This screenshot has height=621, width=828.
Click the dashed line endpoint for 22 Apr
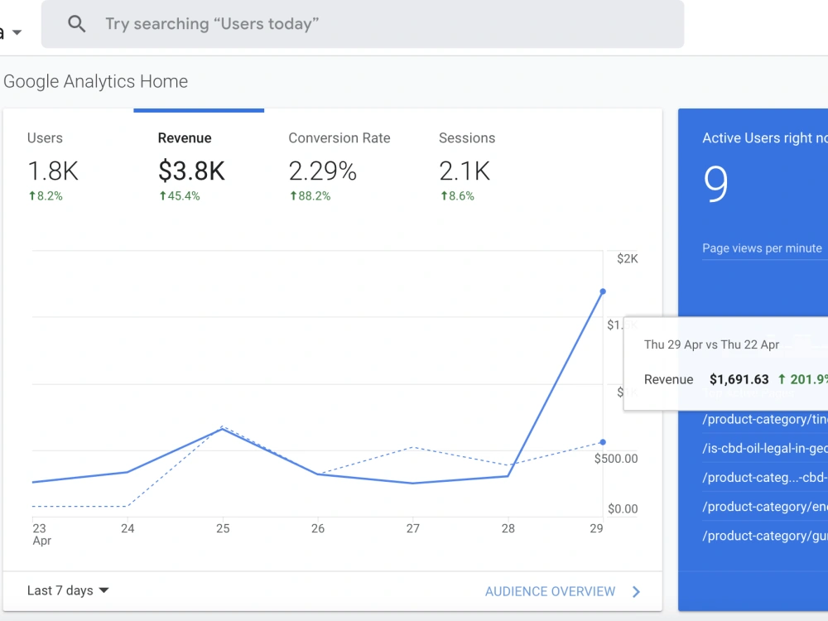(603, 442)
